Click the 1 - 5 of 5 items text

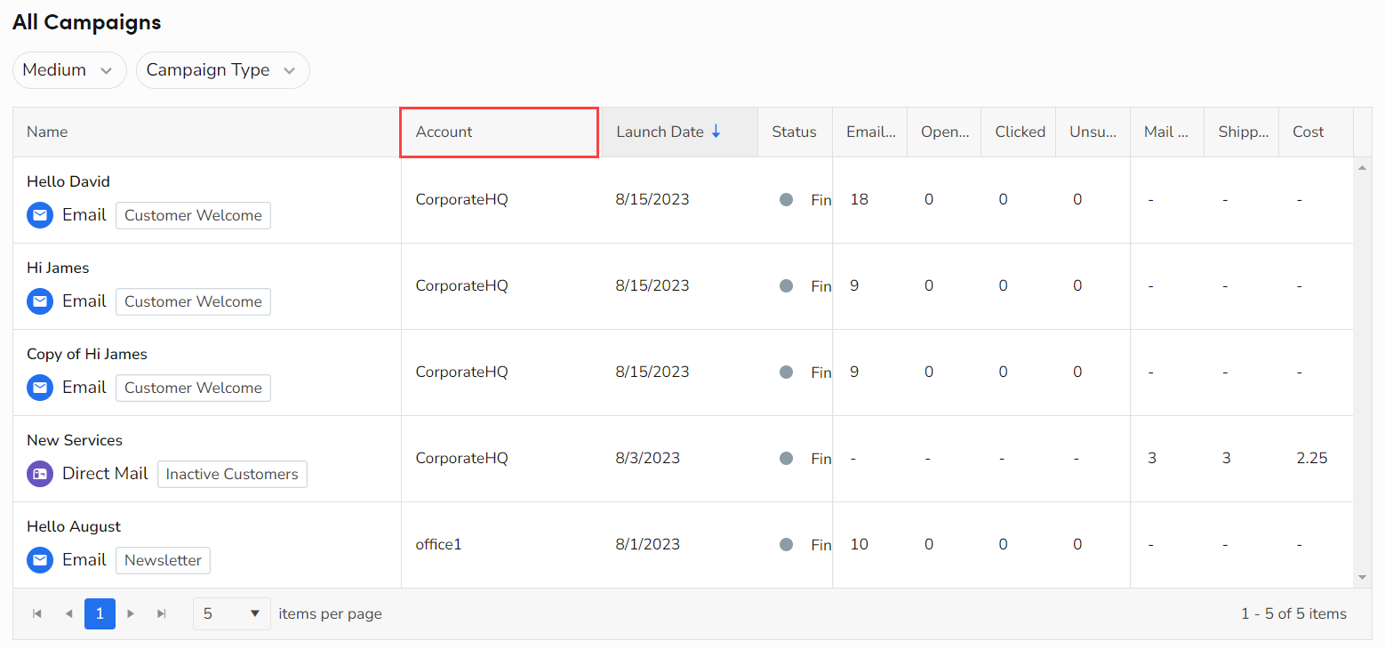coord(1293,613)
